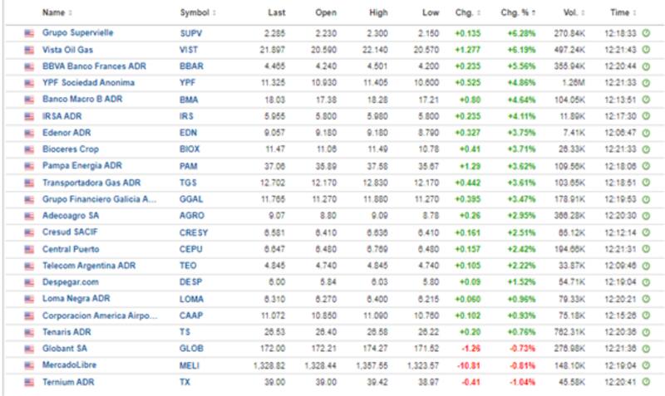Viewport: 665px width, 396px height.
Task: Click the flag icon beside Bioceres Crop
Action: point(30,149)
